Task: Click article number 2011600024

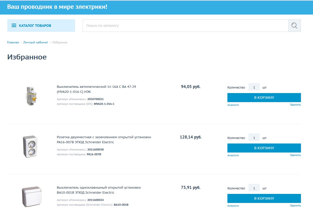Action: coord(95,200)
